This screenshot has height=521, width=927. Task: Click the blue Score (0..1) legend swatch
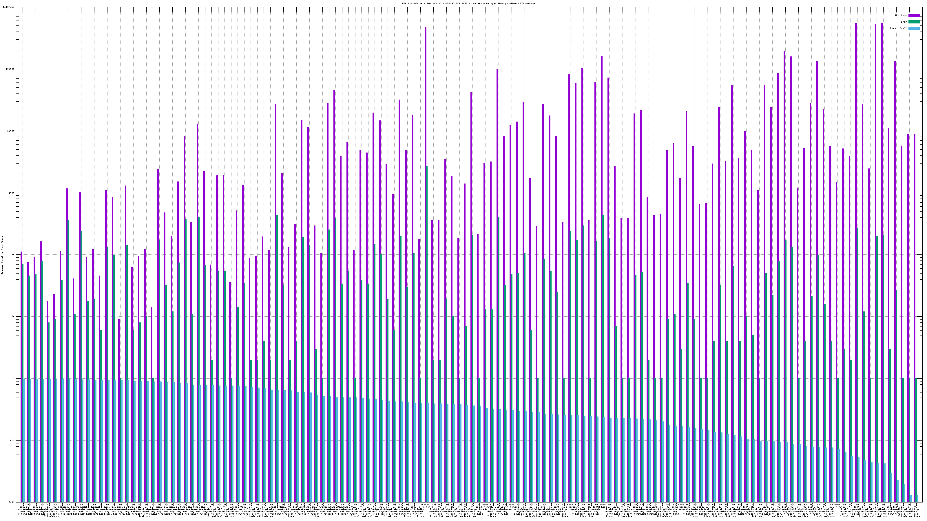click(914, 28)
